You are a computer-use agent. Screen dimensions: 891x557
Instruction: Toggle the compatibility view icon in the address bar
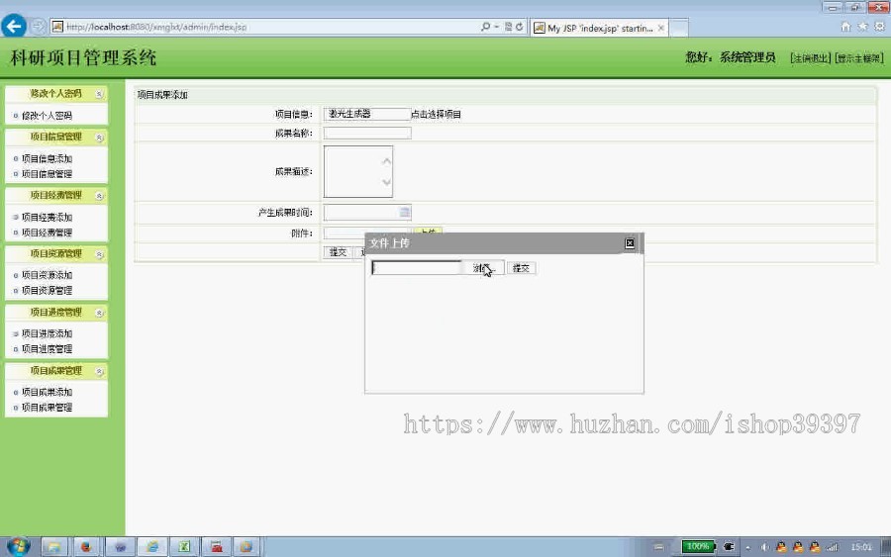pyautogui.click(x=508, y=27)
